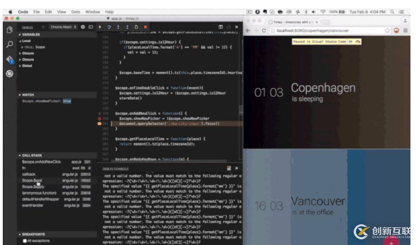Viewport: 416px width, 245px height.
Task: Open the Explorer view in the activity bar
Action: 10,30
